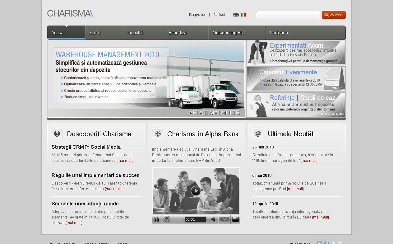The image size is (393, 244).
Task: Click the question mark icon beside Descoperiți Charisma
Action: [57, 134]
